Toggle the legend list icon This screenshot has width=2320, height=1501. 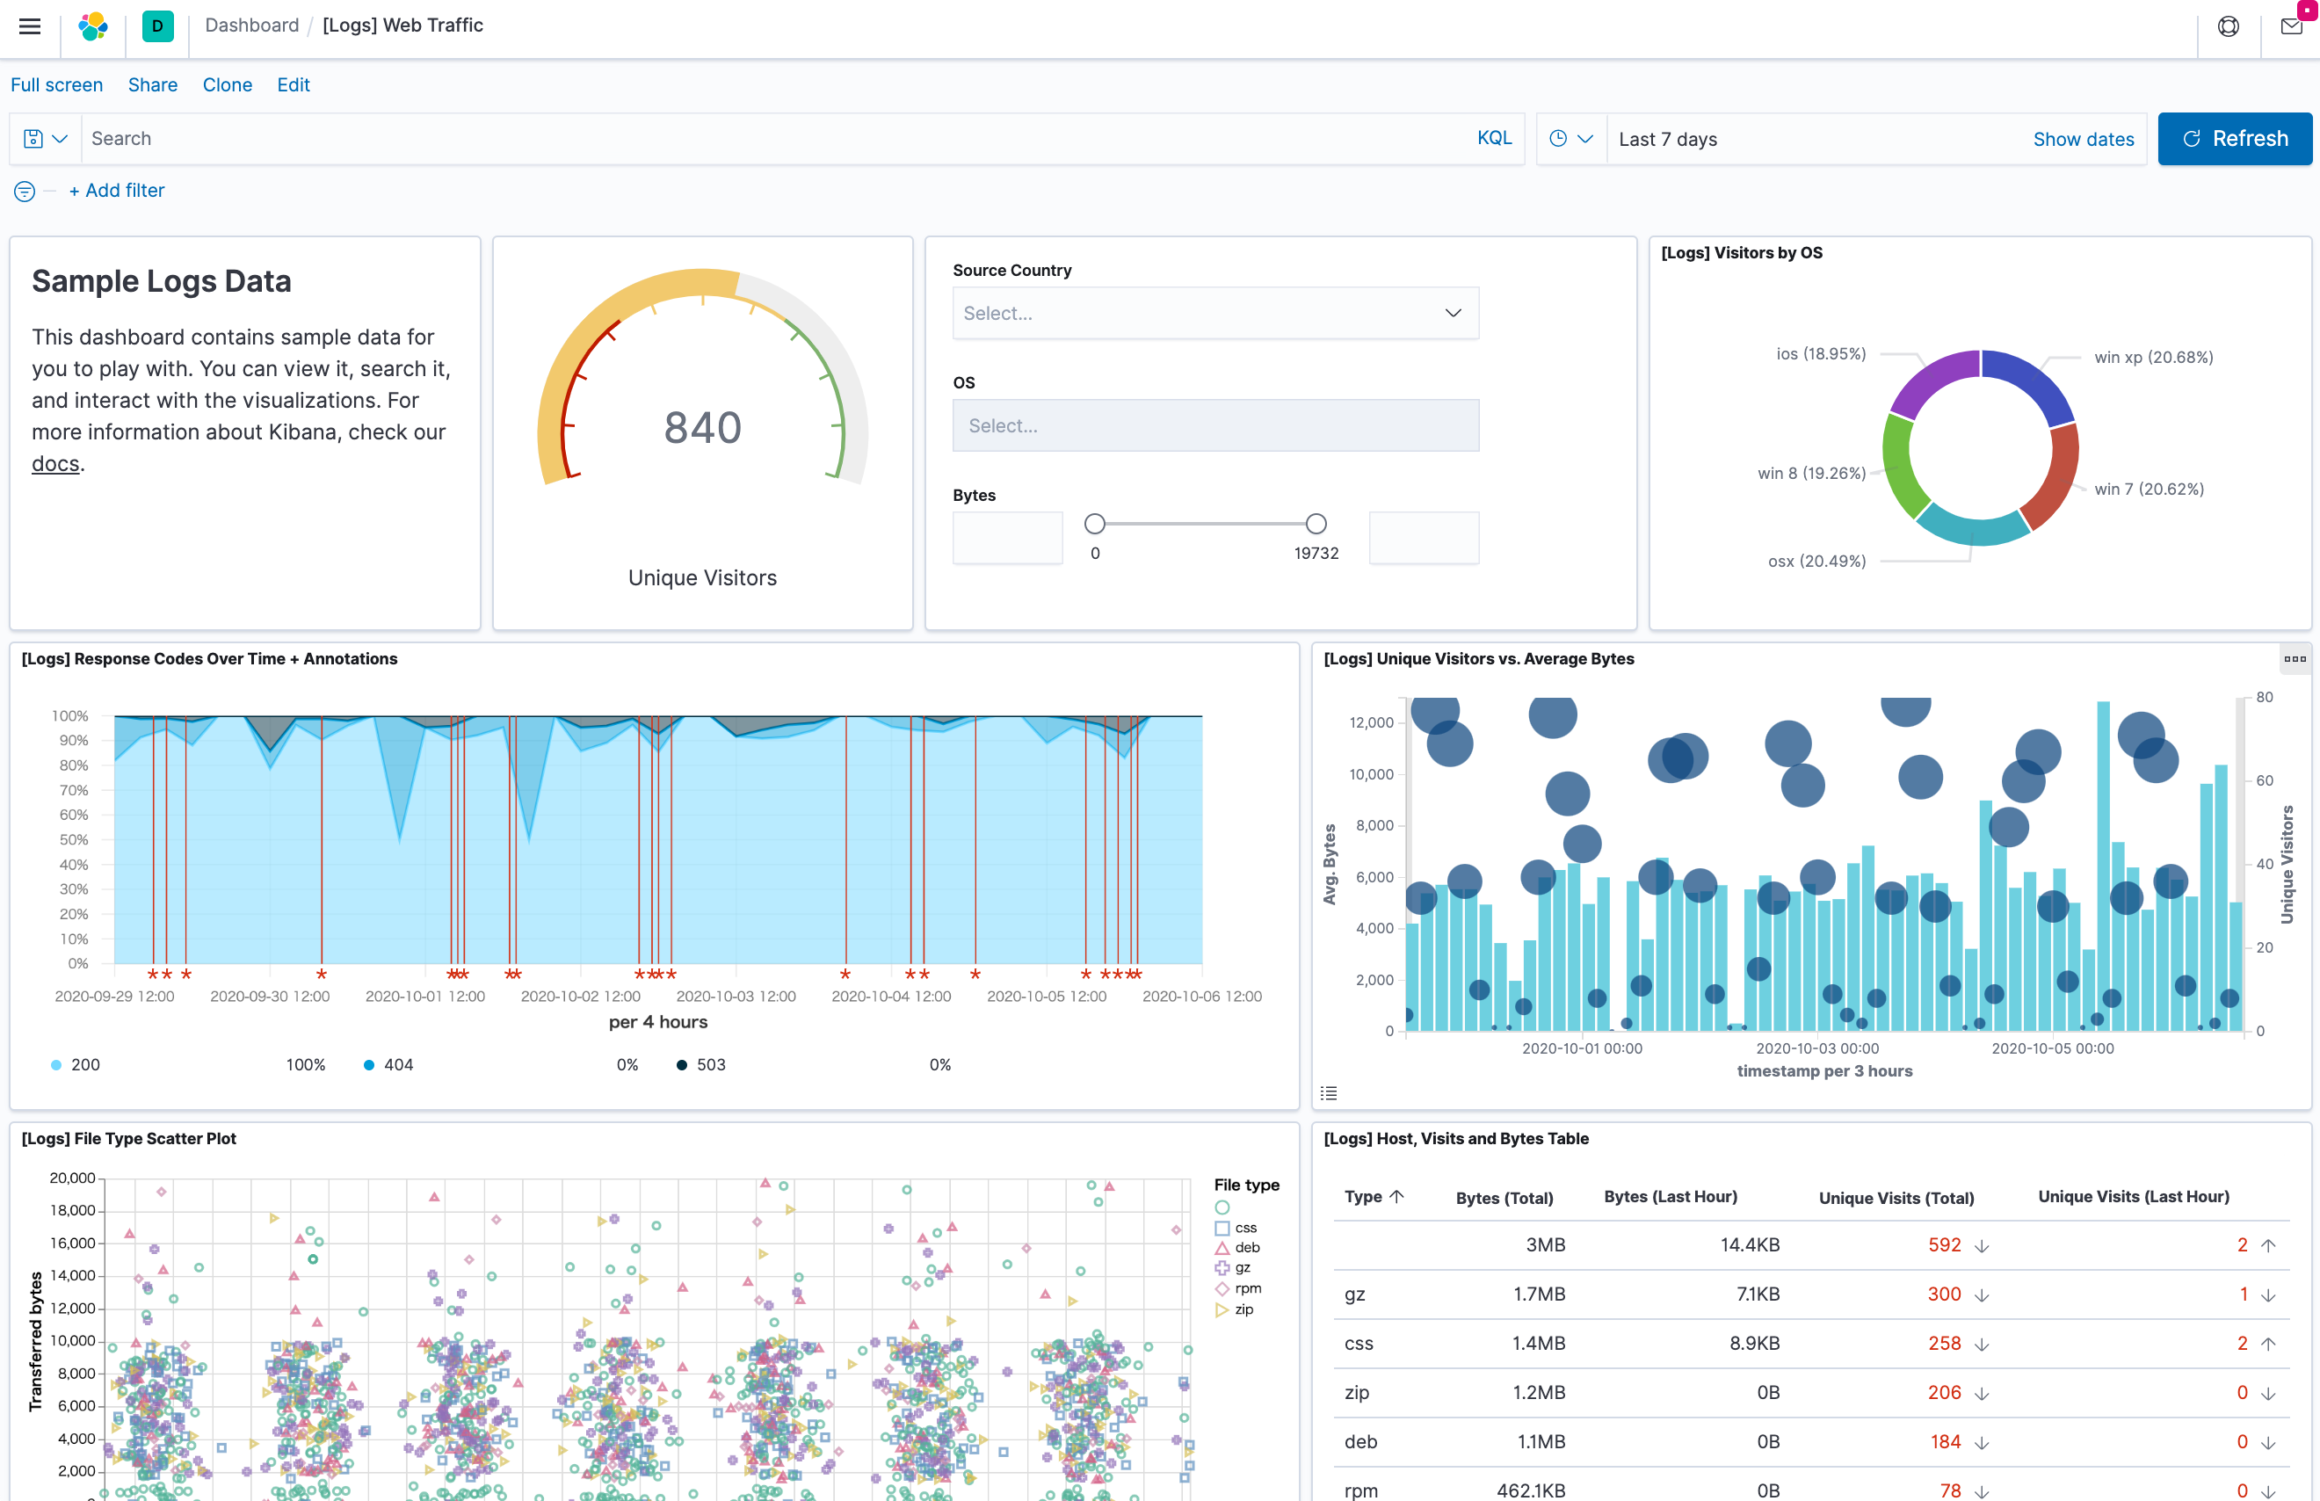pyautogui.click(x=1328, y=1092)
